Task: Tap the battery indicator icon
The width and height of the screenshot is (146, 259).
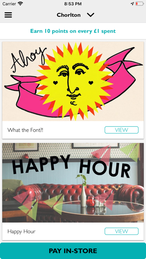Action: tap(140, 4)
